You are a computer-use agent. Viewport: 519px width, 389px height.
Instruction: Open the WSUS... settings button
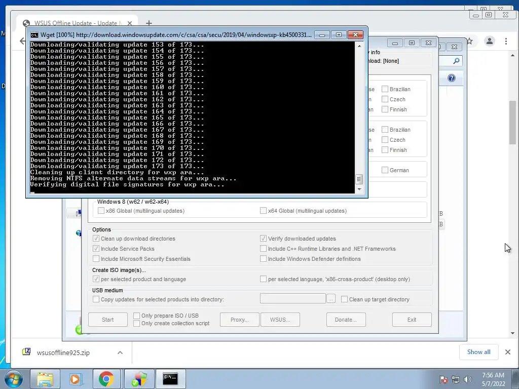coord(280,320)
